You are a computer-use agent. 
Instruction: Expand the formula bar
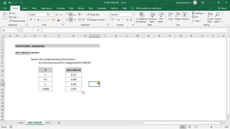[227, 30]
